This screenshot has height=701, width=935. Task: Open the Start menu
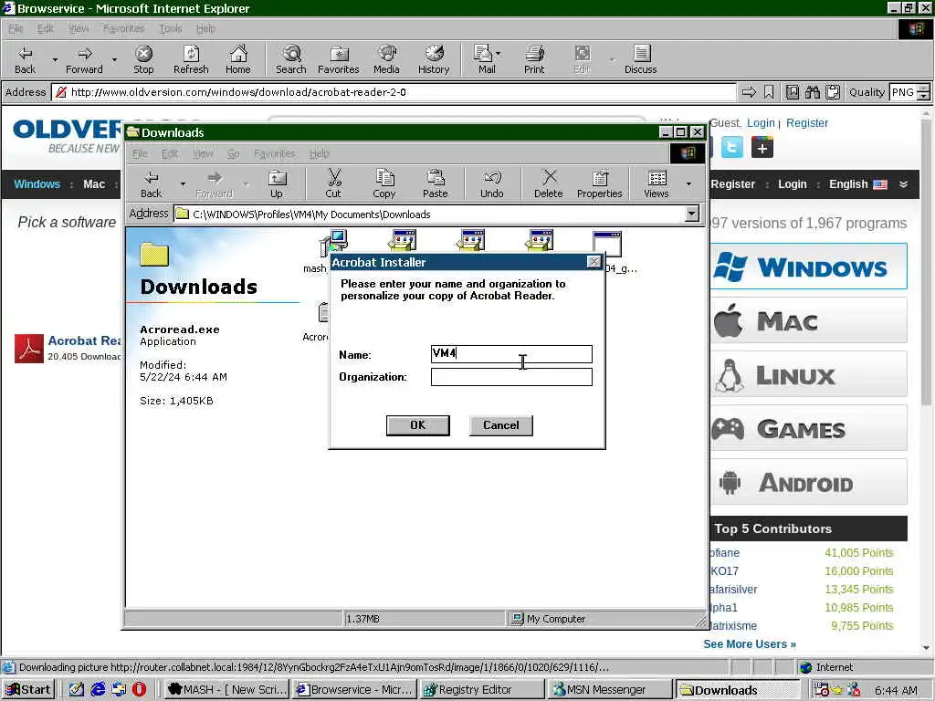[x=28, y=690]
